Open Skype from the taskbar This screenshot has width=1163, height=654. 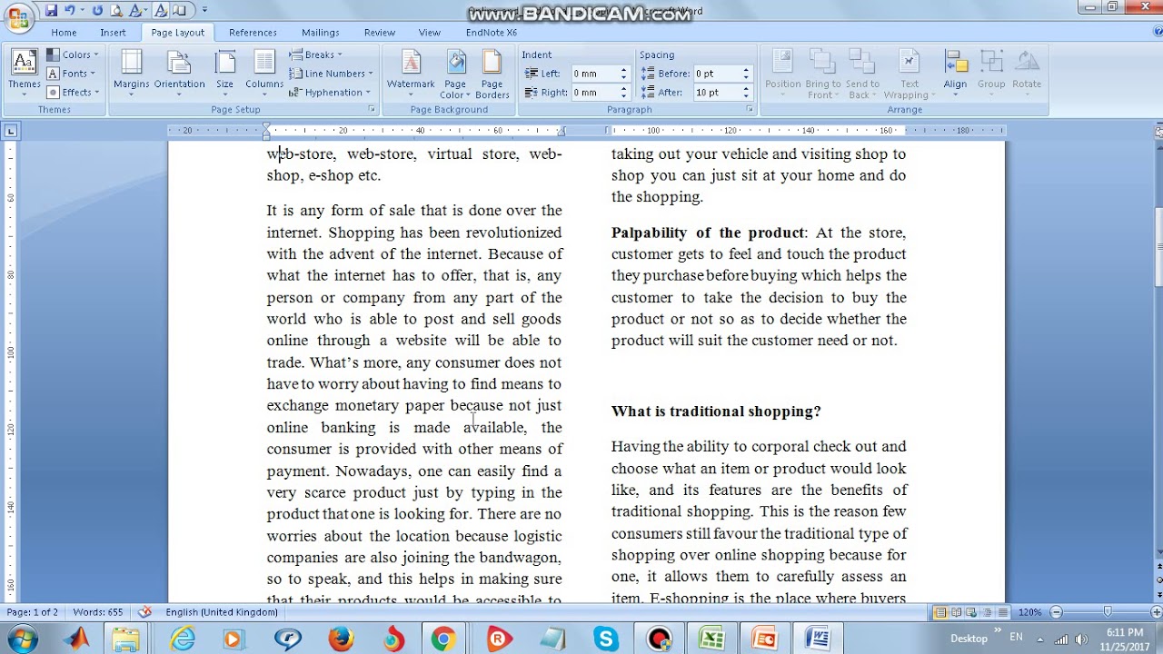pos(606,639)
